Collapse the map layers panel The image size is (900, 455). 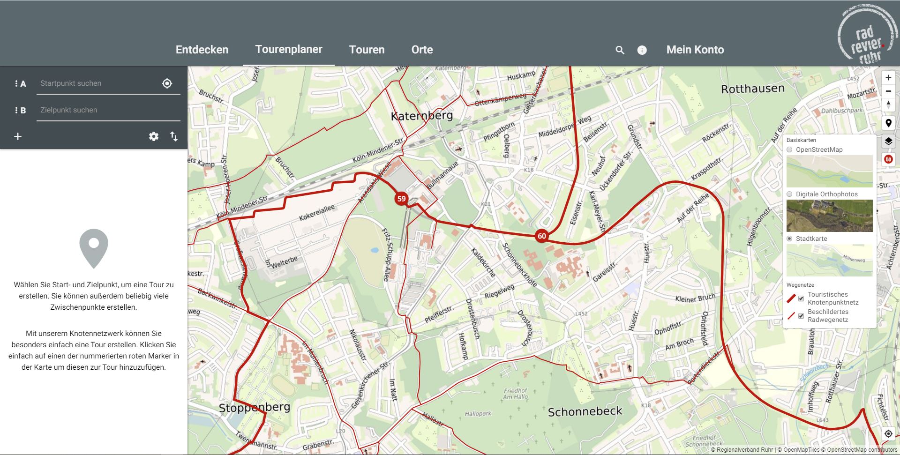coord(888,141)
